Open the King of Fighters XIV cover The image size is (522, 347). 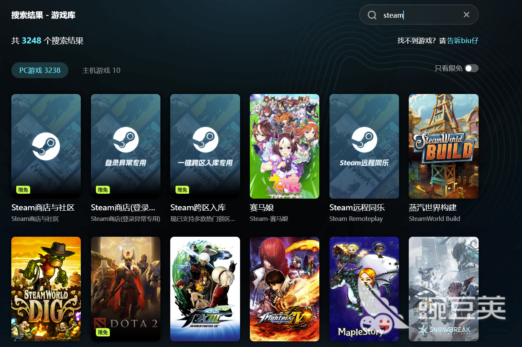point(285,289)
